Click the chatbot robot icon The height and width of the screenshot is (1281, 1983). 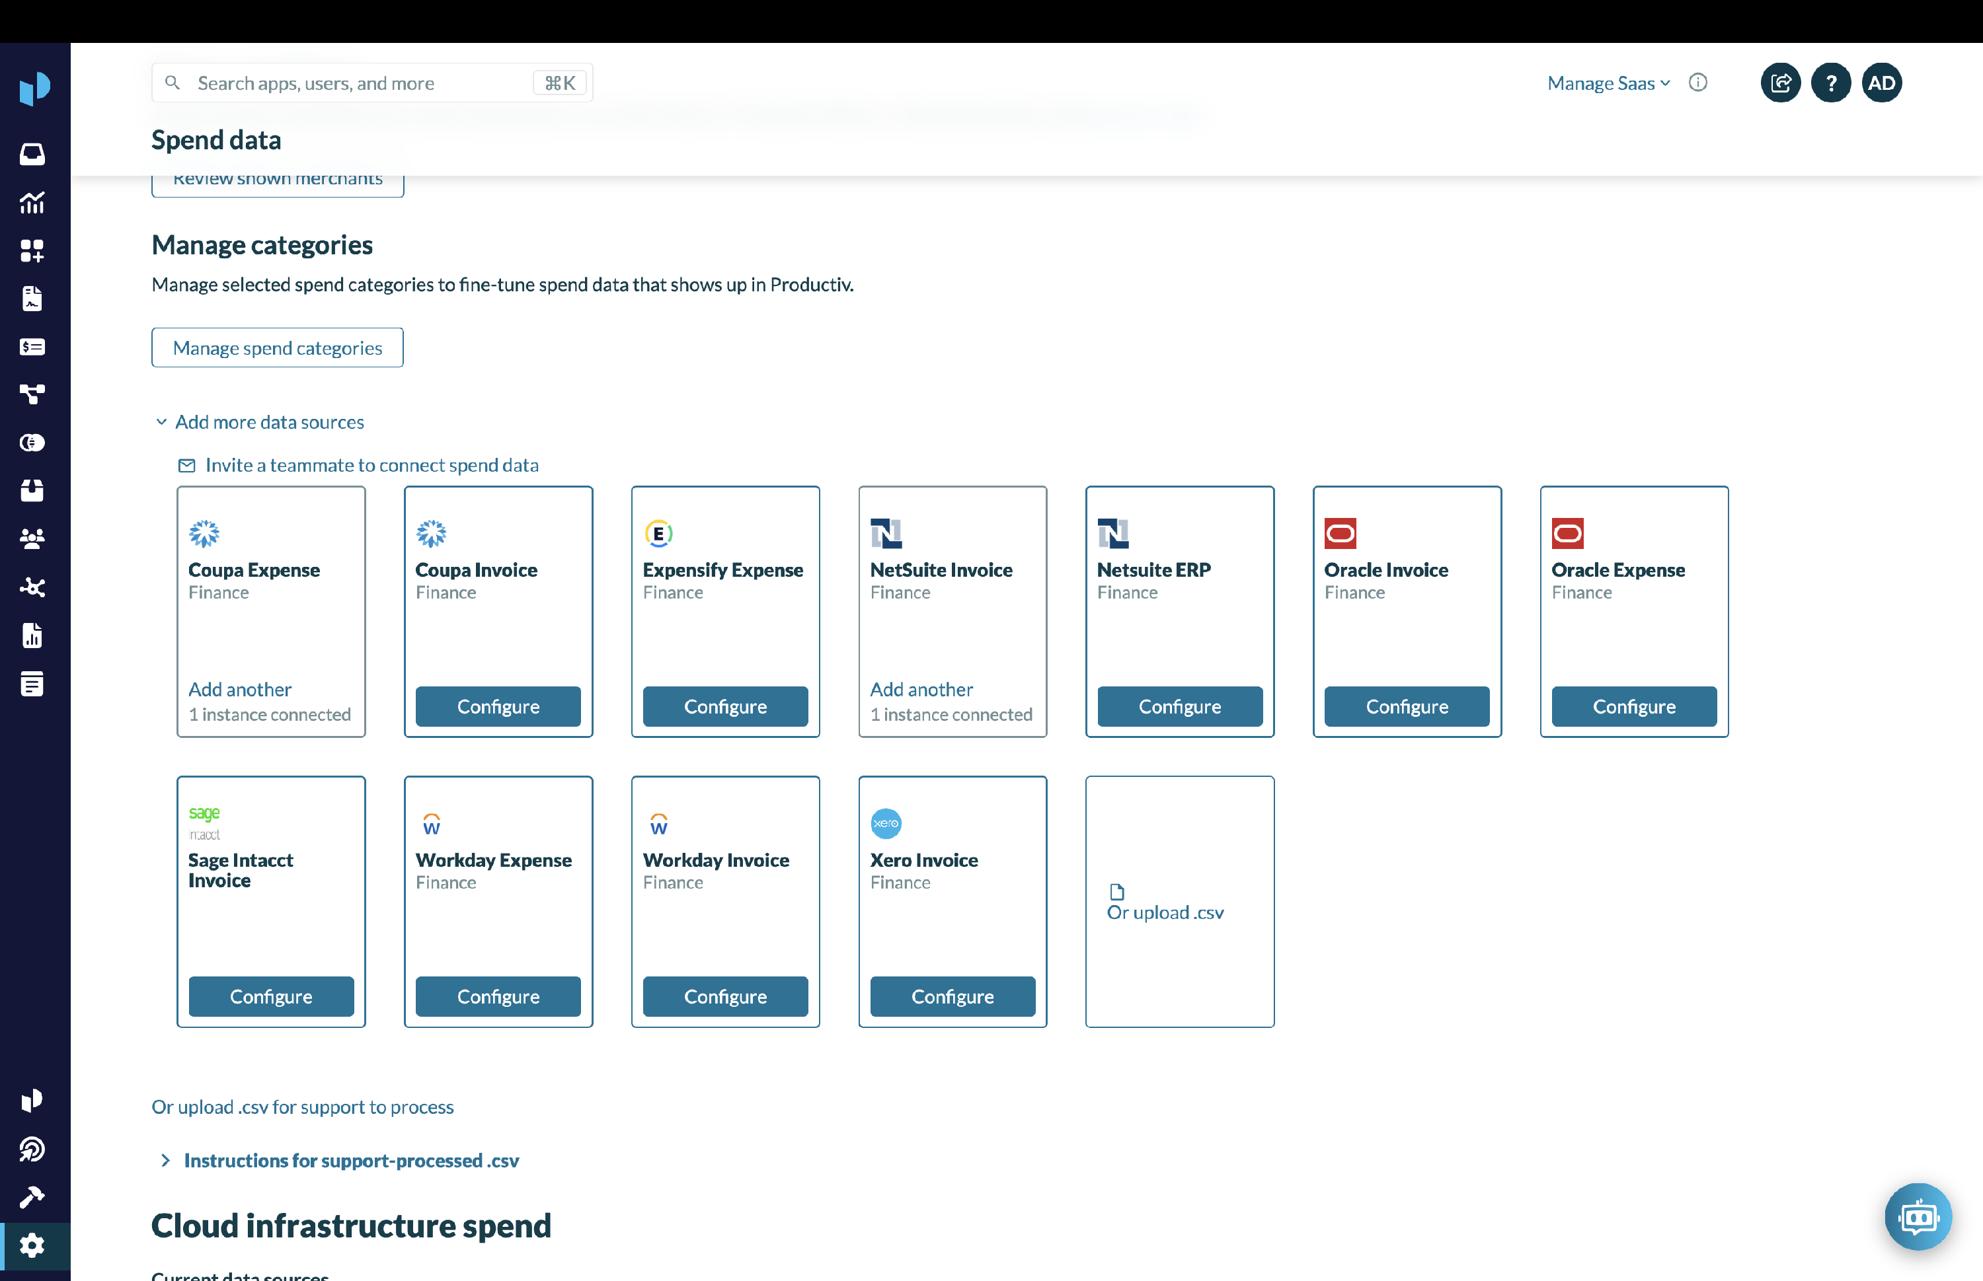(1918, 1217)
